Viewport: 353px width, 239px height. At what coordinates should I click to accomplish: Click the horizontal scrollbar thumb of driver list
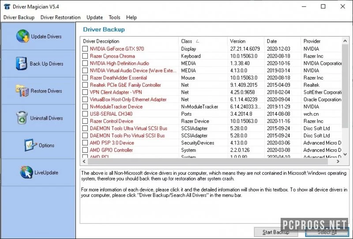tap(207, 161)
